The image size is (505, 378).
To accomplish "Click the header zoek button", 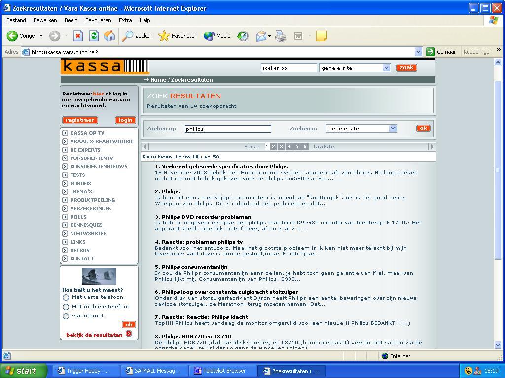I will tap(406, 68).
